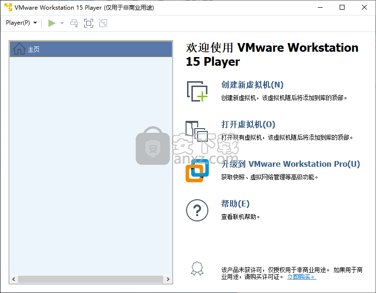Click text 创建新虚拟机，该虚拟机随后将添加到库的顶部
This screenshot has width=376, height=293.
(x=284, y=98)
